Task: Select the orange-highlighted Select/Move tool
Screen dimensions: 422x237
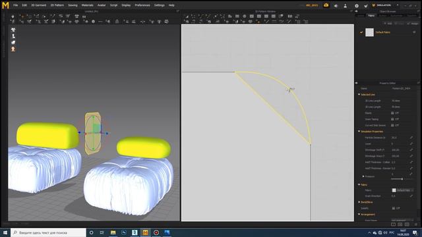Action: tap(22, 16)
